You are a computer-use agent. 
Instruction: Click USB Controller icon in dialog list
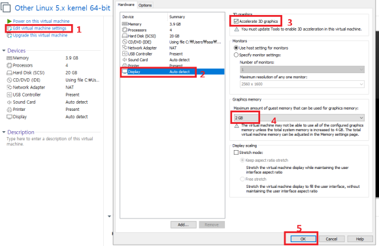tap(125, 54)
